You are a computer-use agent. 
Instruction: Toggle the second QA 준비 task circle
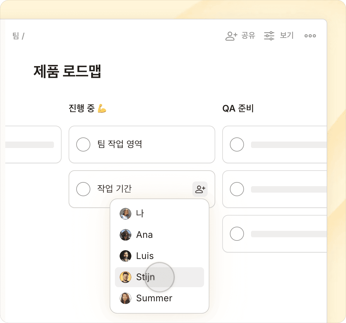pos(237,189)
